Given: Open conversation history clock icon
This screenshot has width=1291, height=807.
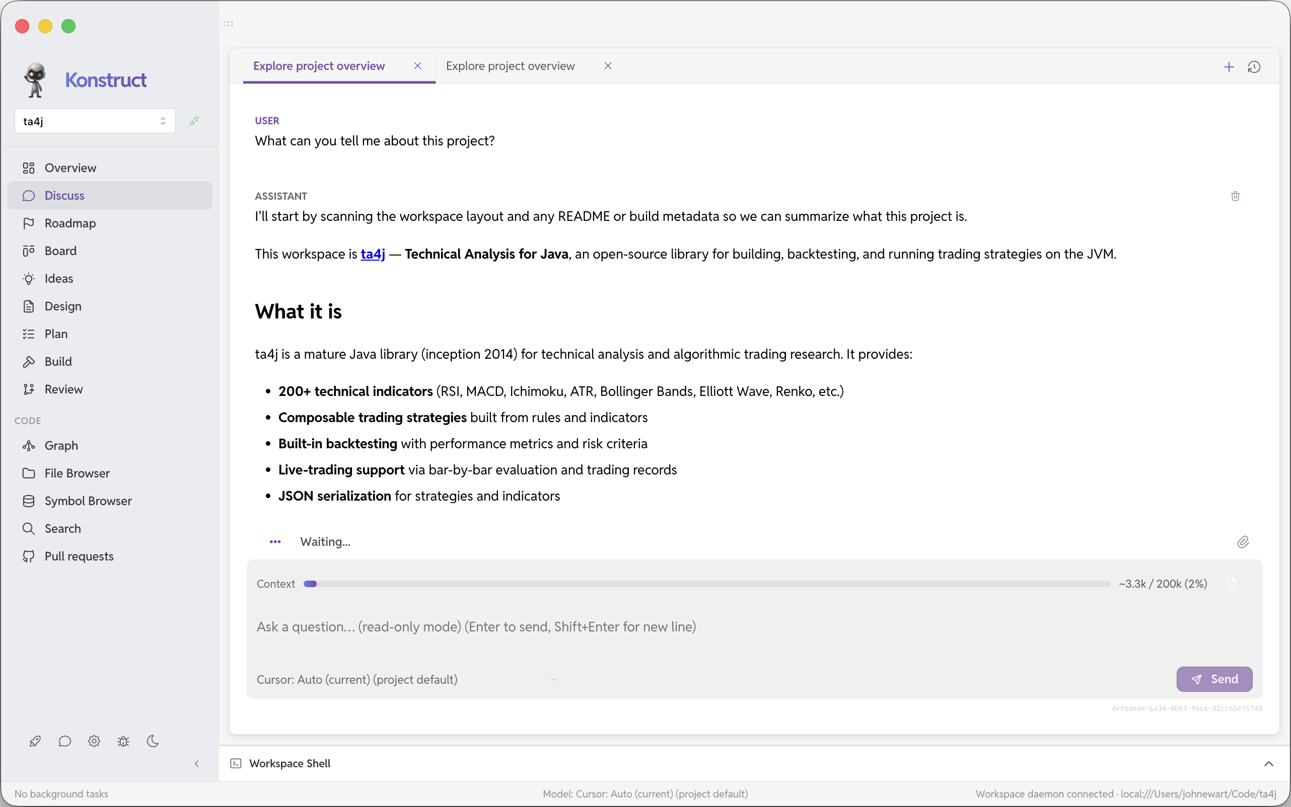Looking at the screenshot, I should [1254, 67].
